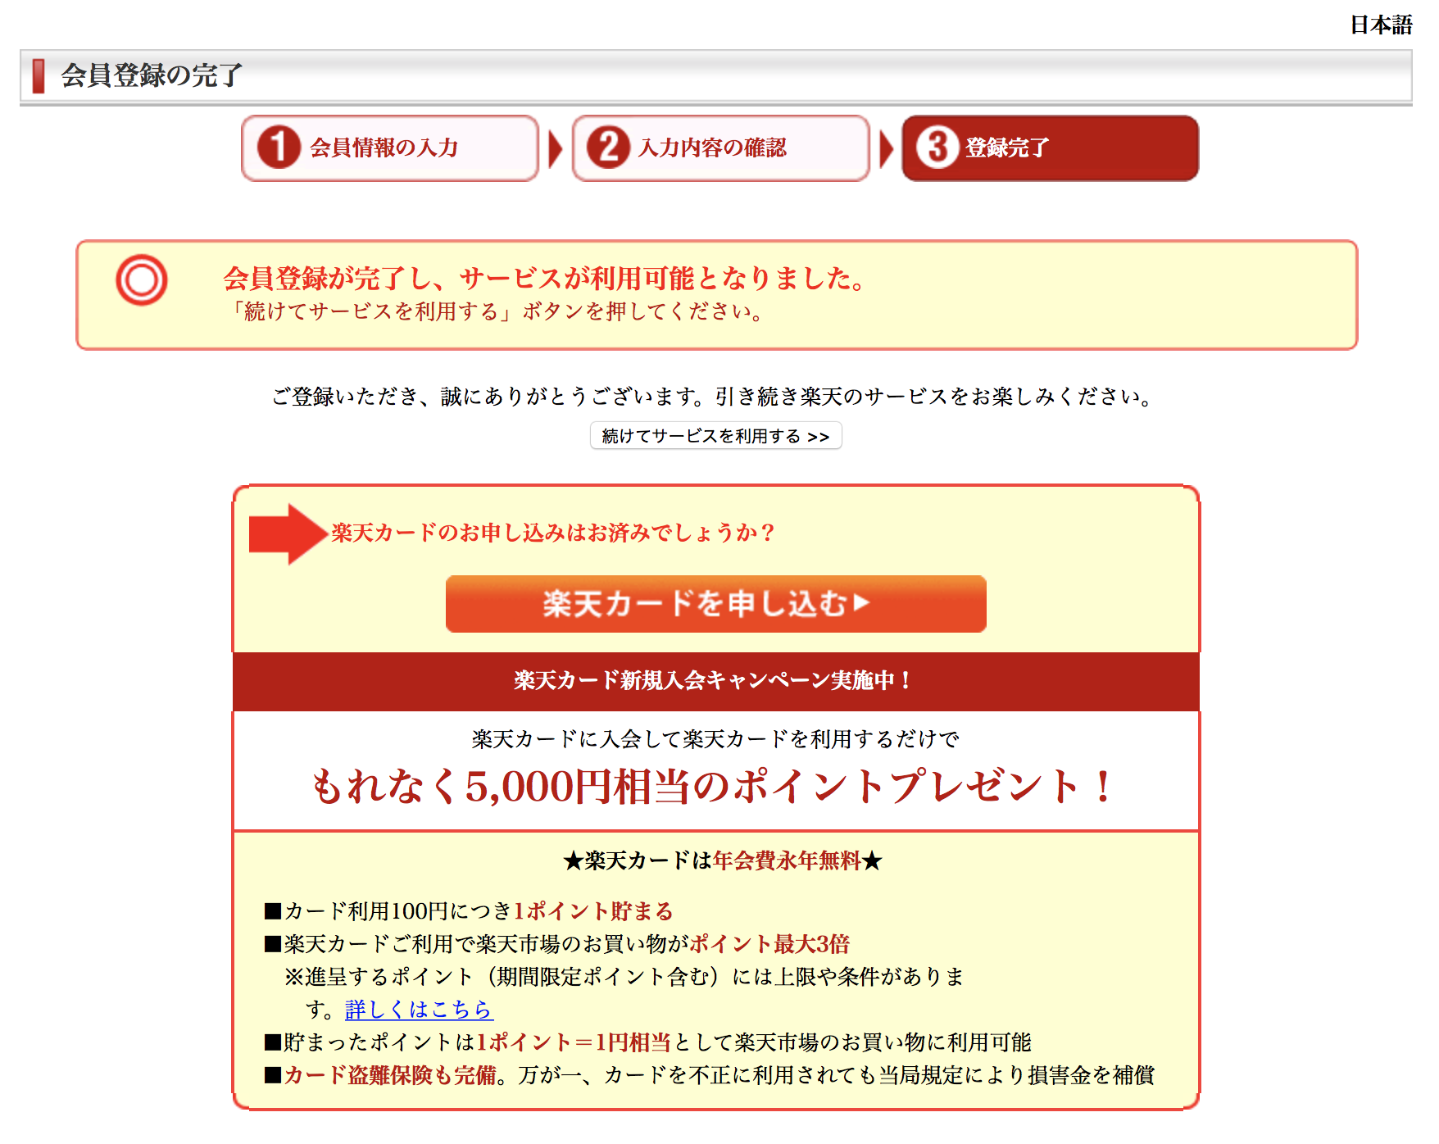Click the カード利用100円につき1ポイント貯まる line
Screen dimensions: 1439x1144
point(469,911)
